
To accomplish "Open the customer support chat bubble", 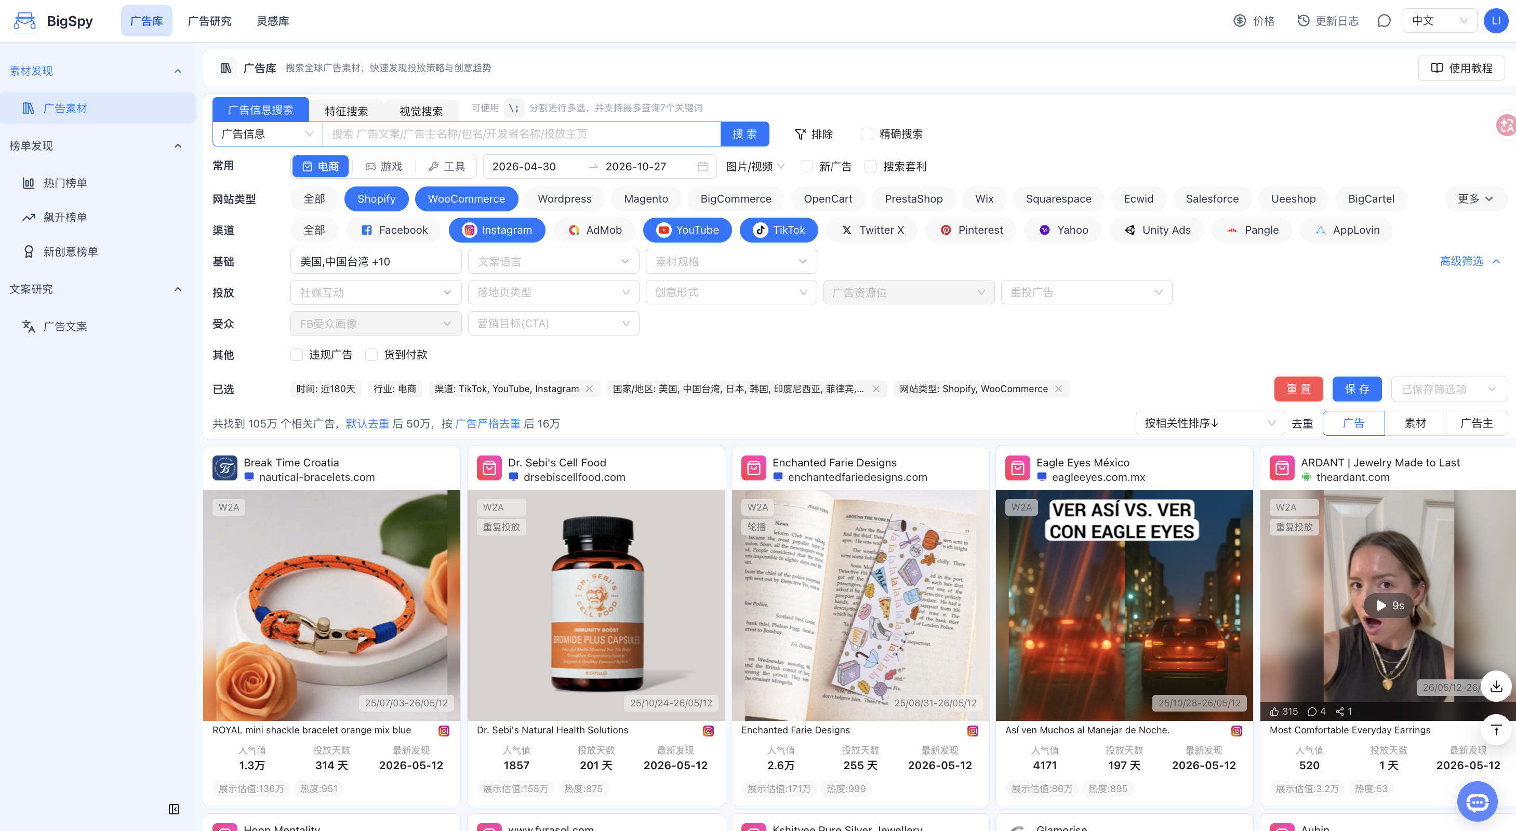I will coord(1477,801).
